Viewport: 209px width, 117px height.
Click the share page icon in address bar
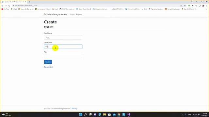181,6
